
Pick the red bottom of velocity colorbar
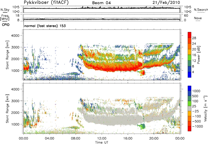190,129
